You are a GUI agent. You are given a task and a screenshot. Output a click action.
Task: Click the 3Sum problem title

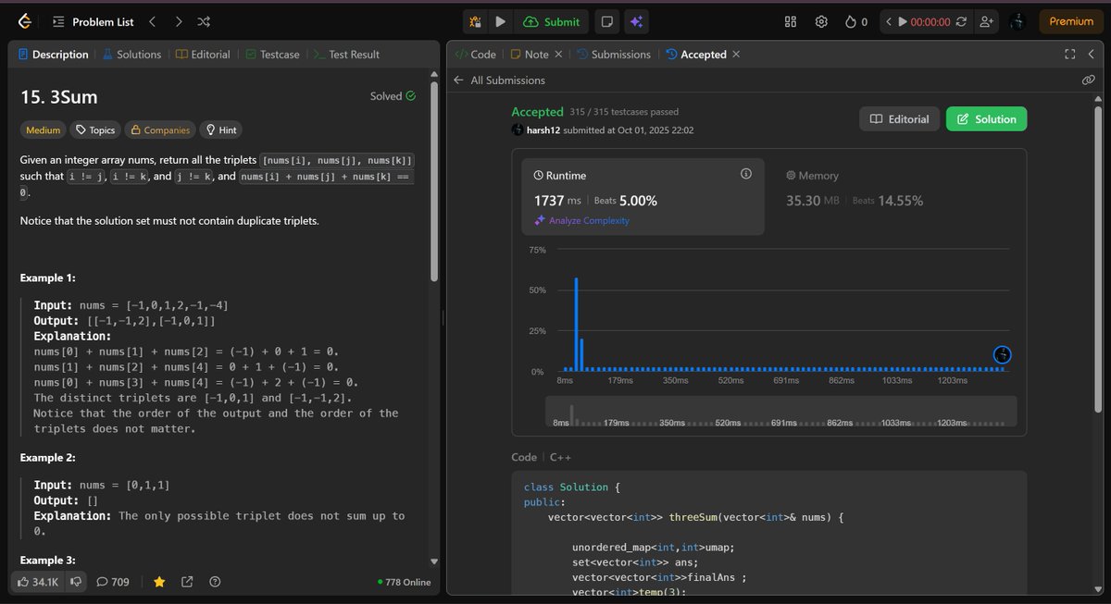coord(58,96)
